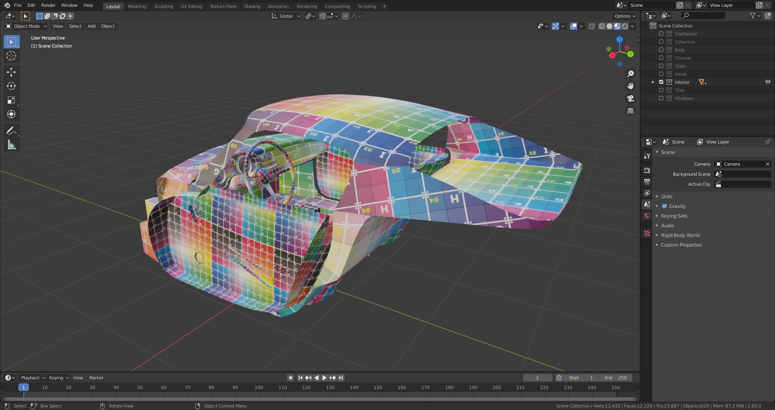Toggle camera view in viewport
The height and width of the screenshot is (410, 775).
(x=630, y=98)
